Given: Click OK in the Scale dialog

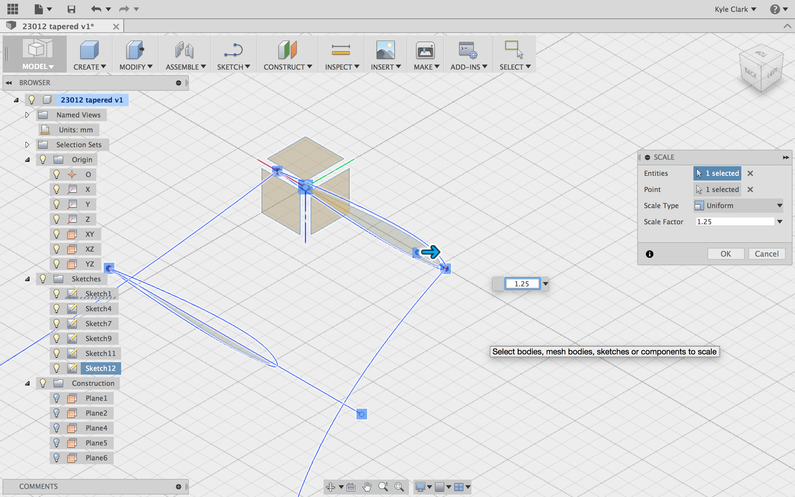Looking at the screenshot, I should pyautogui.click(x=725, y=254).
